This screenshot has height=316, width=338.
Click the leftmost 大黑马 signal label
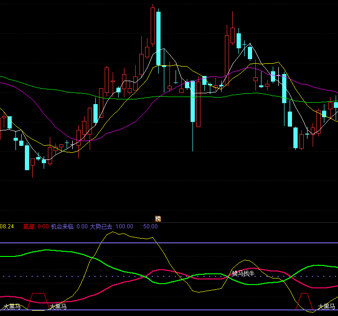[12, 307]
